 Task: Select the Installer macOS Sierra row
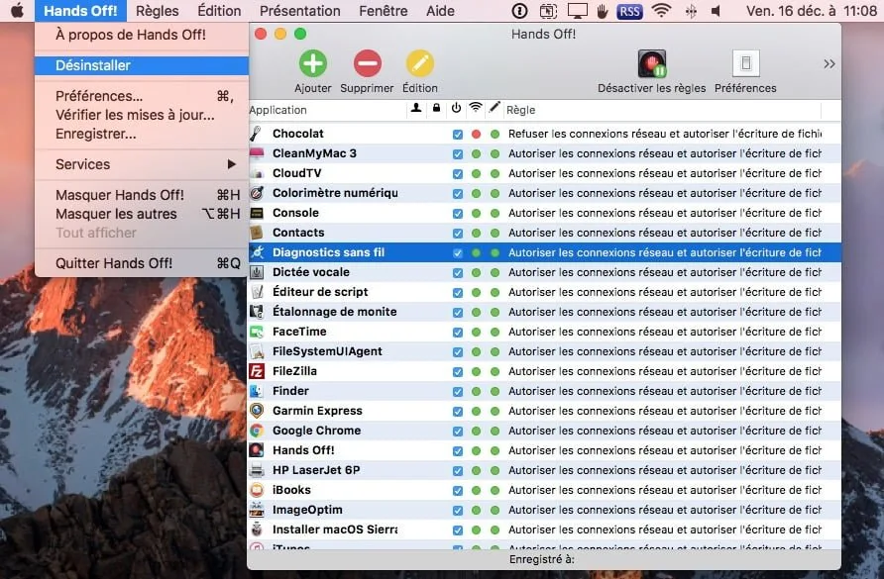click(x=545, y=530)
